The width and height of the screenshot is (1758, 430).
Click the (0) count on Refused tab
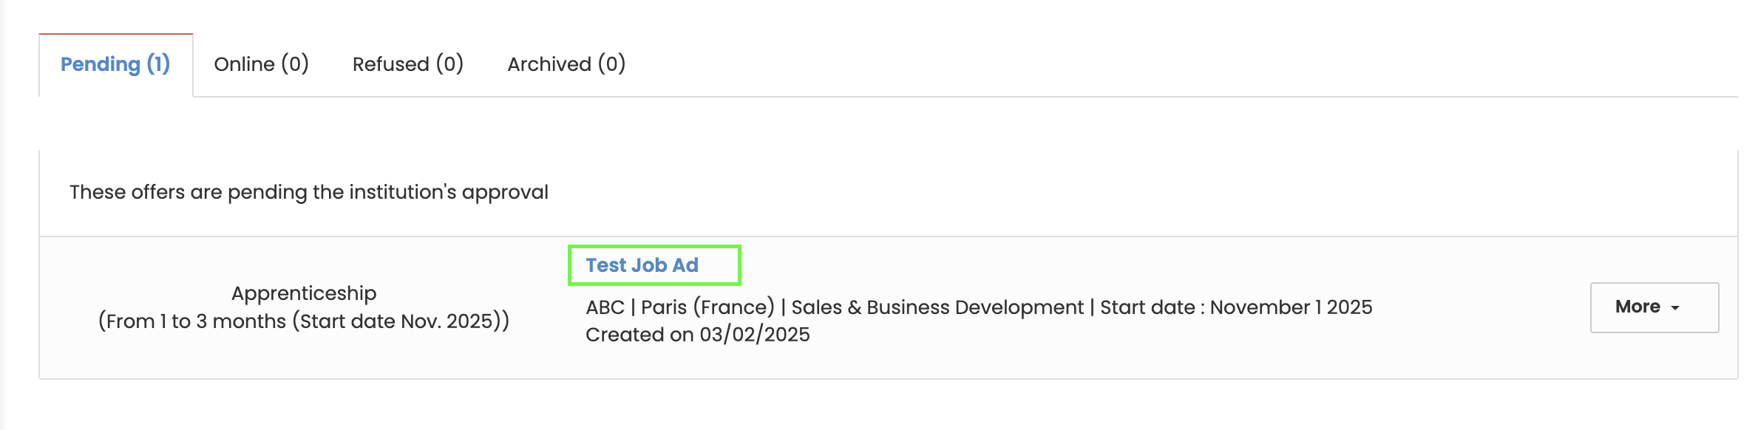coord(449,64)
